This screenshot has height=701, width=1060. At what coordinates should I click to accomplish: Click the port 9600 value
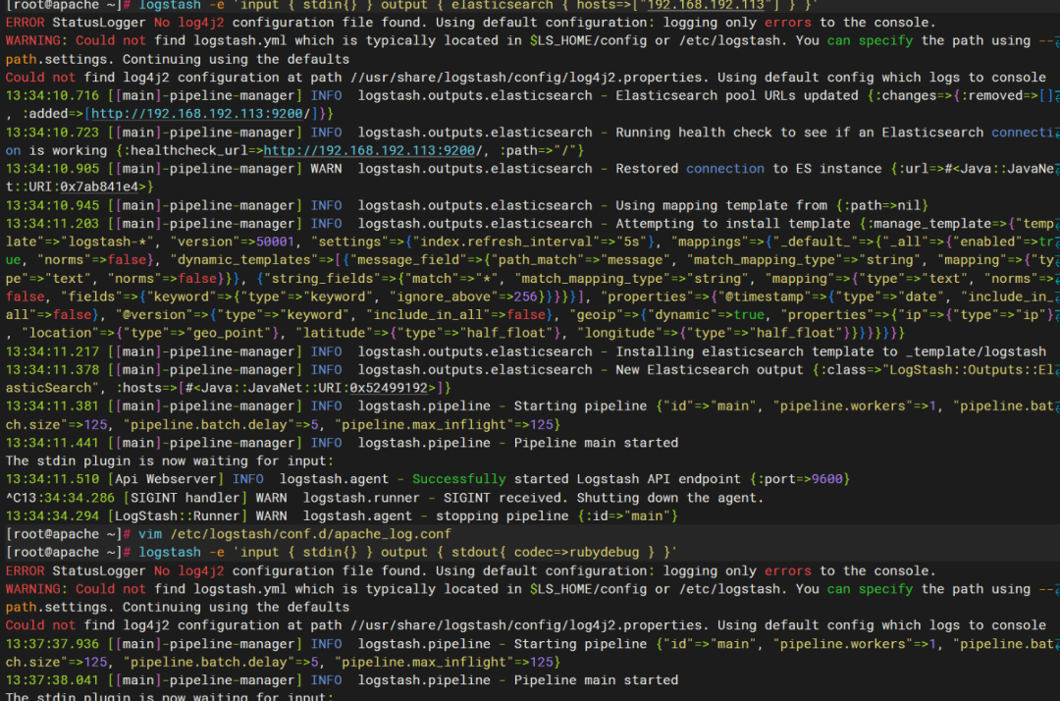[x=826, y=479]
